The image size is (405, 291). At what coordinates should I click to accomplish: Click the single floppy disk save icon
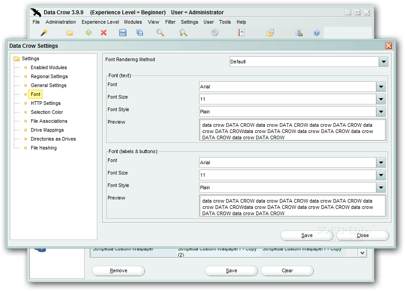click(x=123, y=33)
